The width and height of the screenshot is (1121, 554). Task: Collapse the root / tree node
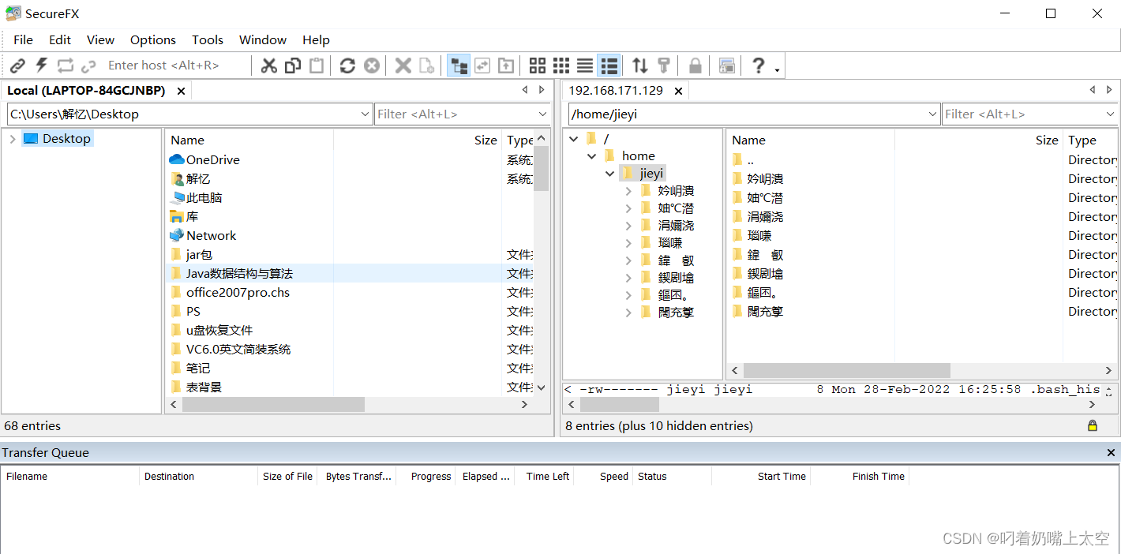coord(574,139)
